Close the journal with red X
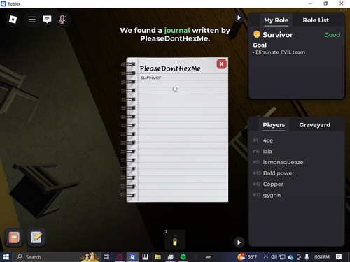 coord(222,64)
